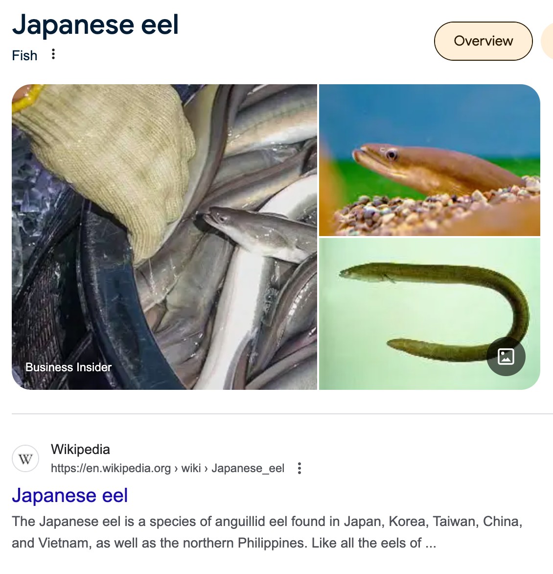This screenshot has height=574, width=553.
Task: Click the eel's eye in aquarium photo
Action: (391, 155)
